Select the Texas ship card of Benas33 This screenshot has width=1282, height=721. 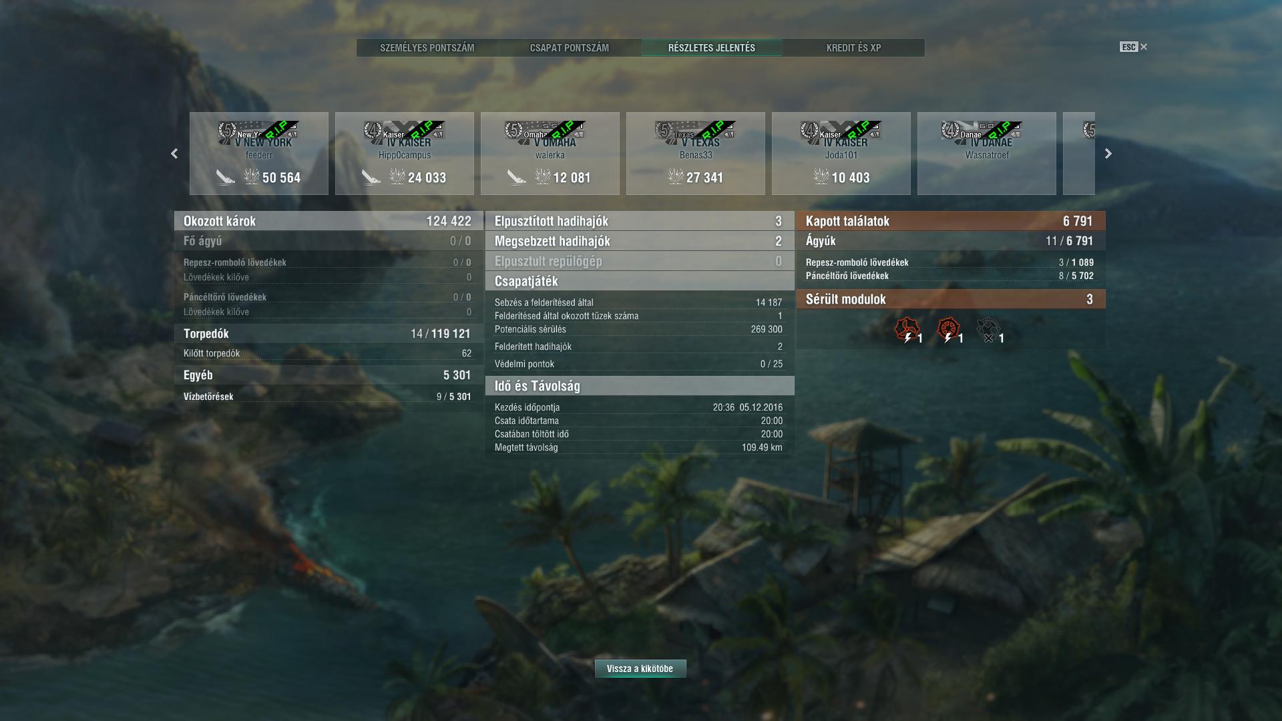696,154
